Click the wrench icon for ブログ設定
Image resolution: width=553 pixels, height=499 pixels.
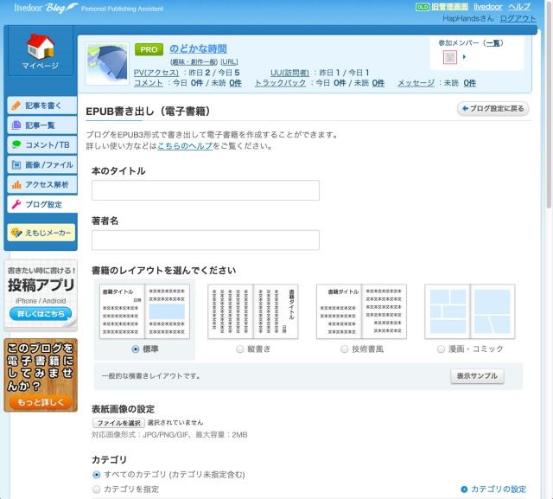16,204
